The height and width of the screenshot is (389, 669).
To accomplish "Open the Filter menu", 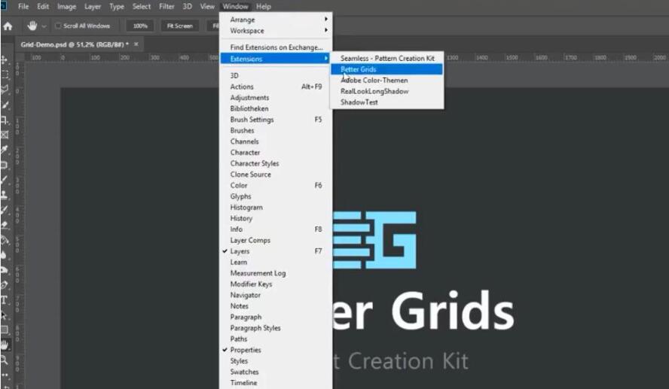I will [166, 6].
